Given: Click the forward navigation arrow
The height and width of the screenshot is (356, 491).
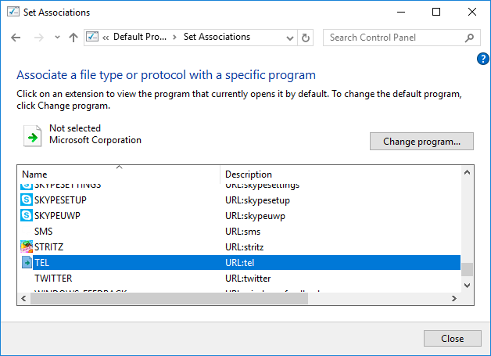Looking at the screenshot, I should tap(39, 38).
